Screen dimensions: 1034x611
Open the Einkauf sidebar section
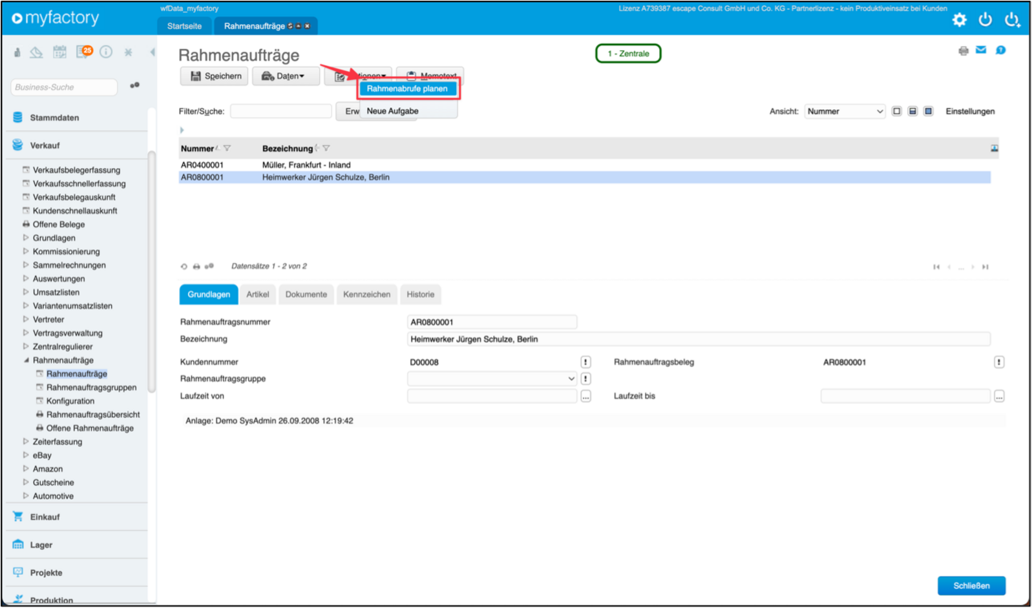pos(45,517)
